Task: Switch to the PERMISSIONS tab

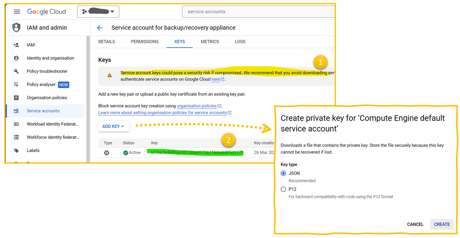Action: [x=144, y=42]
